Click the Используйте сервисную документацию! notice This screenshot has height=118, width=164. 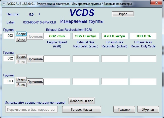[35, 102]
